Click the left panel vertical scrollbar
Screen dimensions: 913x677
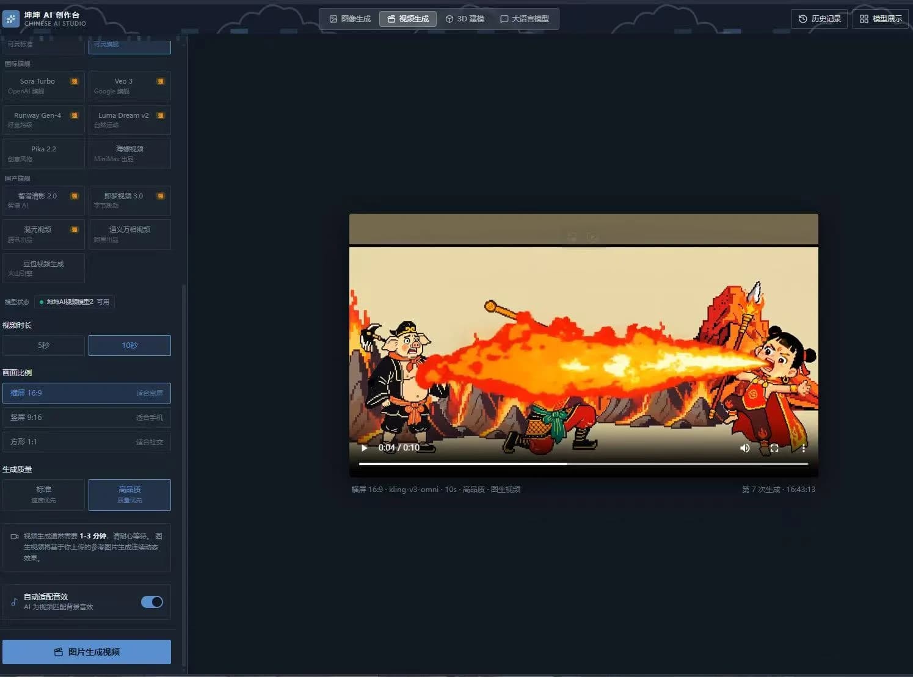tap(184, 476)
